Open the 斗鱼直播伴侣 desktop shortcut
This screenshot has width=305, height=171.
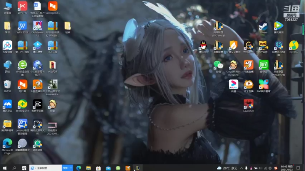coord(37,86)
